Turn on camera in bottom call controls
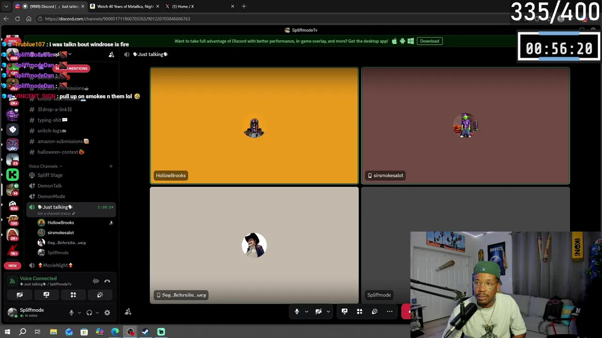The height and width of the screenshot is (338, 602). pyautogui.click(x=318, y=311)
